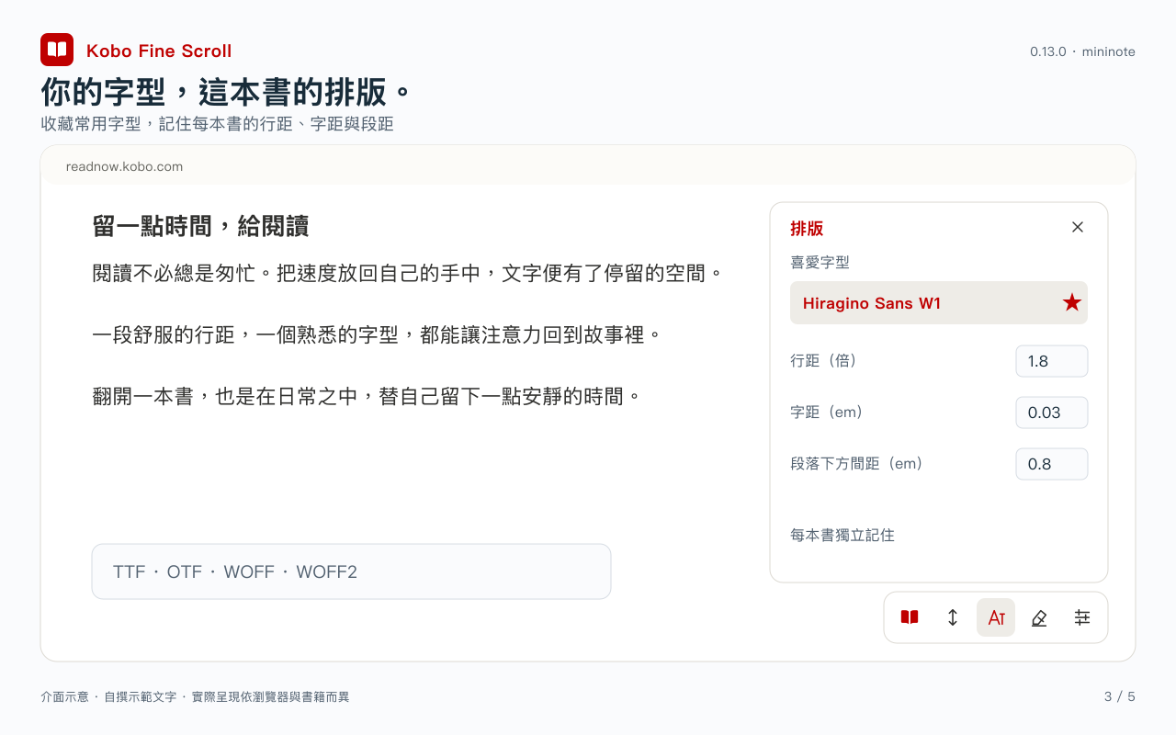Click the readnow.kobo.com address text
This screenshot has height=735, width=1176.
(x=124, y=166)
